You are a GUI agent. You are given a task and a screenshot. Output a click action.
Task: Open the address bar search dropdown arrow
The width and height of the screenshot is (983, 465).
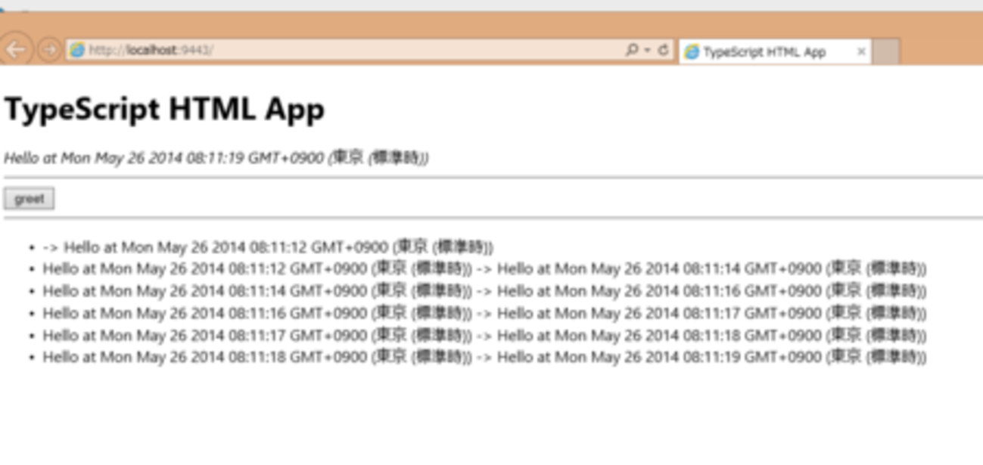click(647, 51)
